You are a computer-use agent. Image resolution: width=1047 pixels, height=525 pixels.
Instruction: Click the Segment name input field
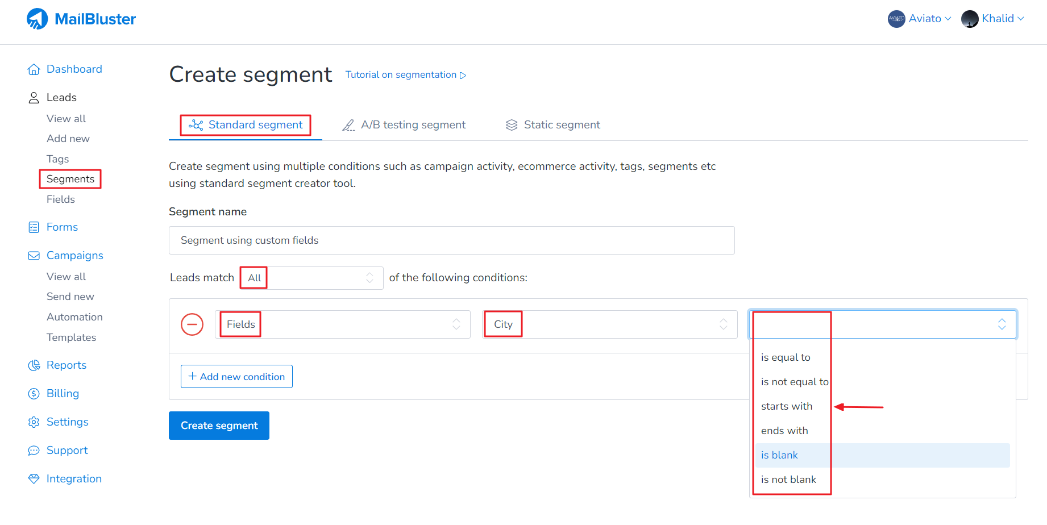click(x=451, y=240)
